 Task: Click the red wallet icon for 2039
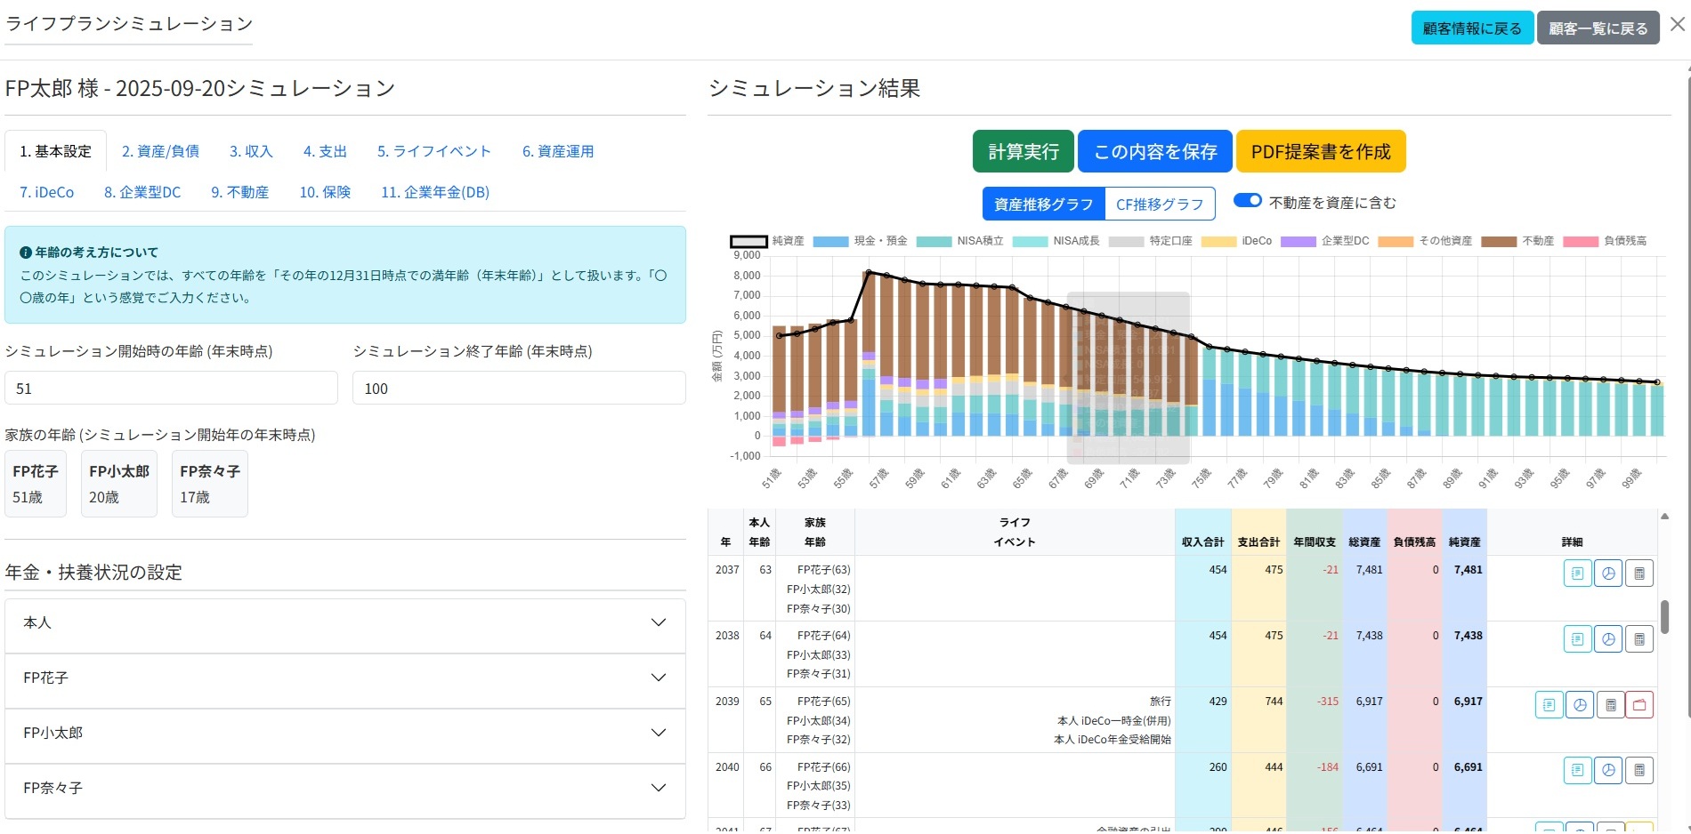1639,705
